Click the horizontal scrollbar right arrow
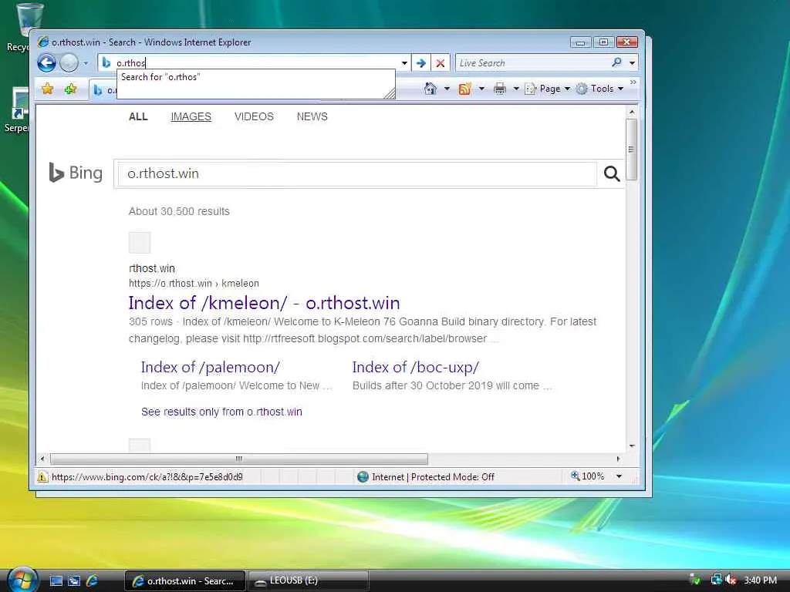 pos(619,459)
